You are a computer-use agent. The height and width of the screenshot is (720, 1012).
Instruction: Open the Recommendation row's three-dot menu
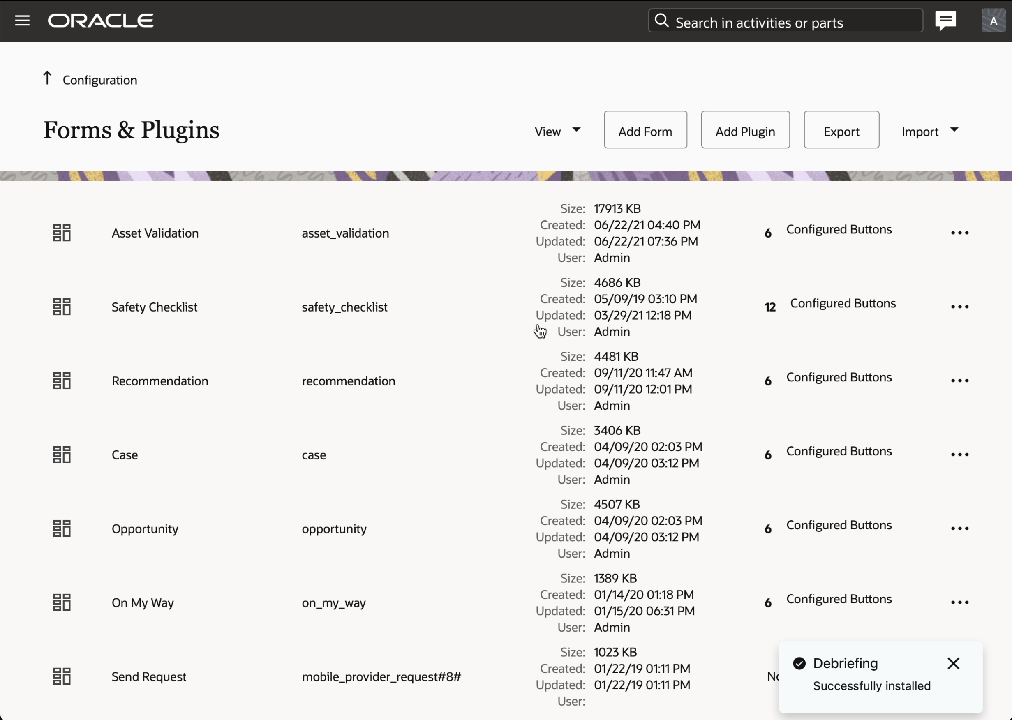(x=959, y=381)
